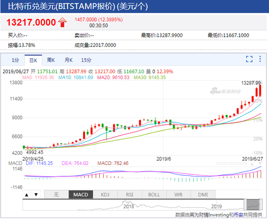Click the price change 1457.0000 (12.3895%)

coord(99,20)
